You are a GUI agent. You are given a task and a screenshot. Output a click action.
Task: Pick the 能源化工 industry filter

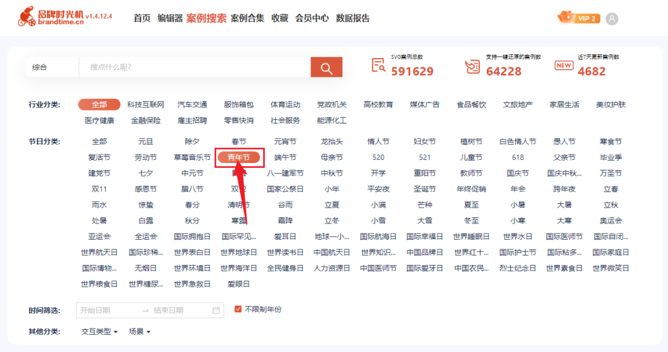[332, 120]
